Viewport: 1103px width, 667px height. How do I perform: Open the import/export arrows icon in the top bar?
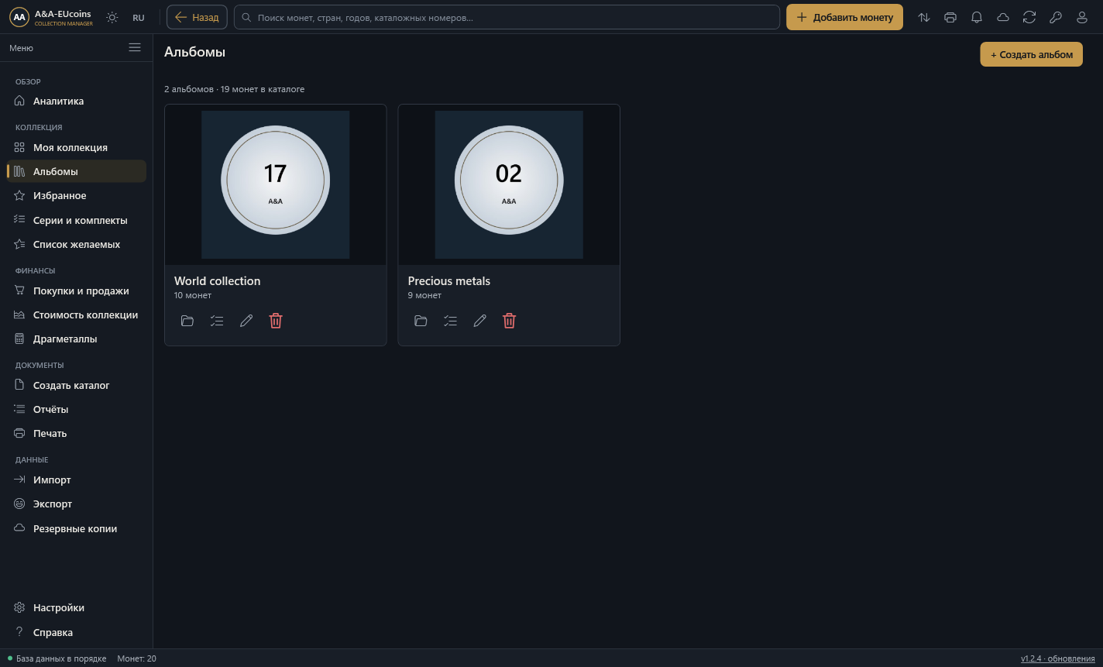[x=924, y=17]
